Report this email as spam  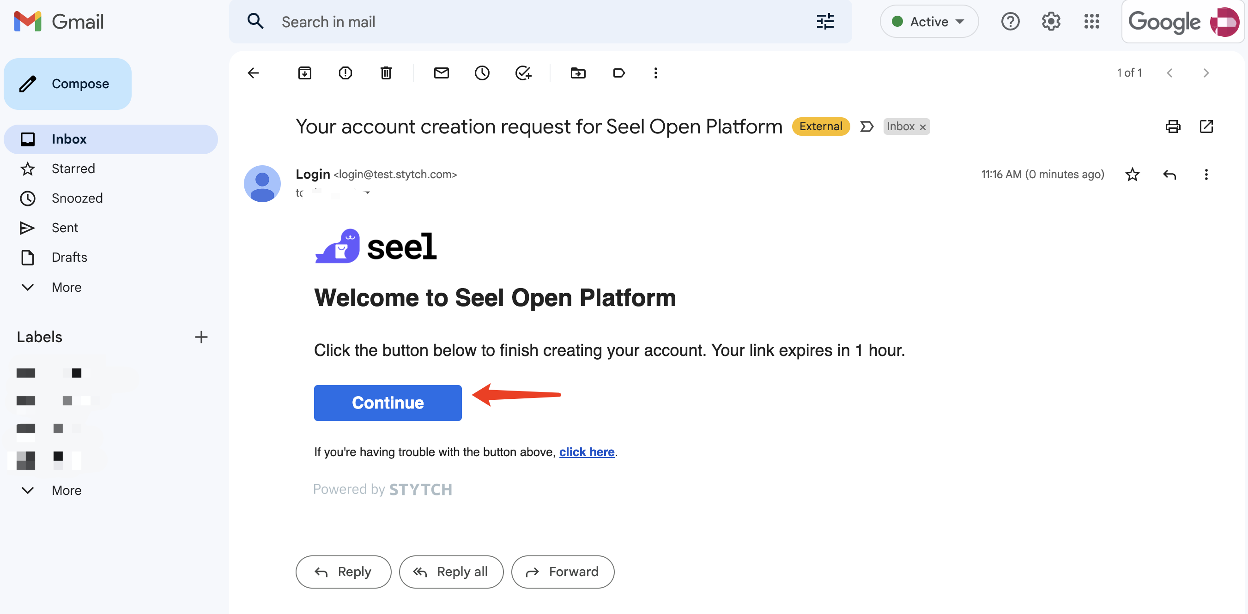(345, 72)
